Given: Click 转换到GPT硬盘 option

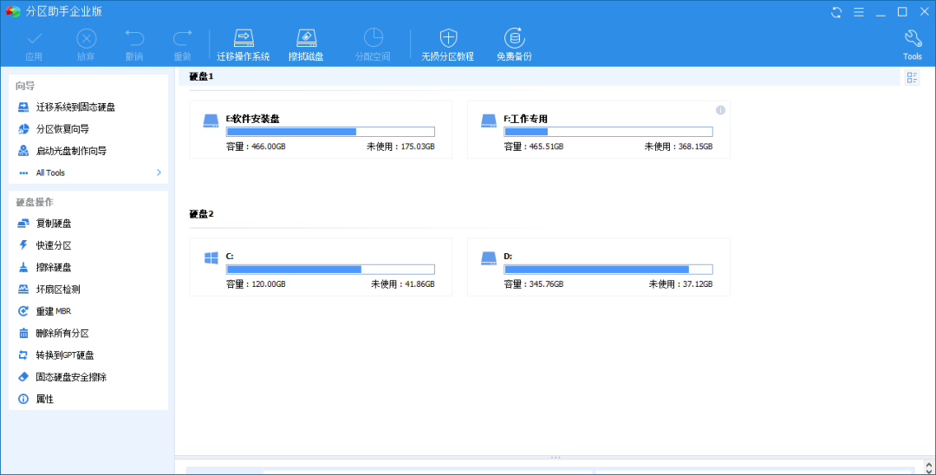Looking at the screenshot, I should coord(65,355).
